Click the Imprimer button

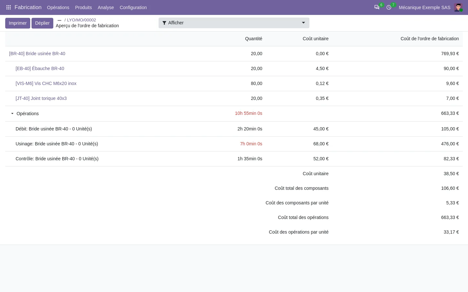(x=18, y=23)
